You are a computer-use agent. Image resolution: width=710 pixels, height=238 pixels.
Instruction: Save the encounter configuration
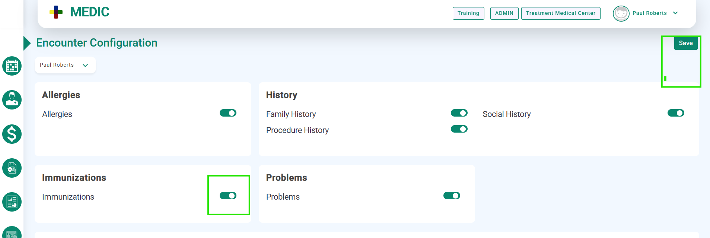(x=686, y=43)
